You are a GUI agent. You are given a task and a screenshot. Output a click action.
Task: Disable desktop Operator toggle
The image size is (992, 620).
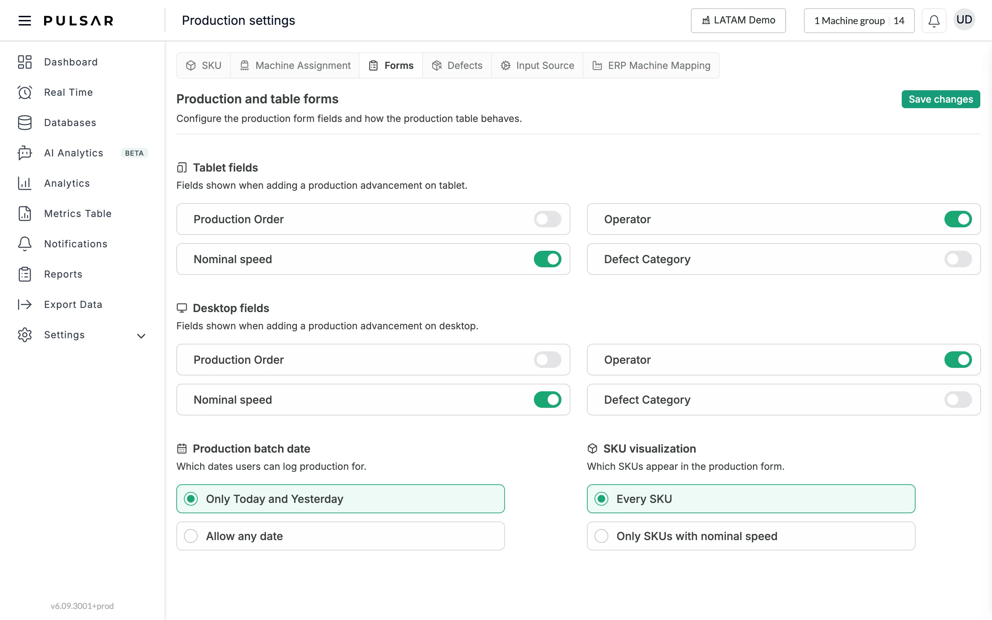pos(958,360)
